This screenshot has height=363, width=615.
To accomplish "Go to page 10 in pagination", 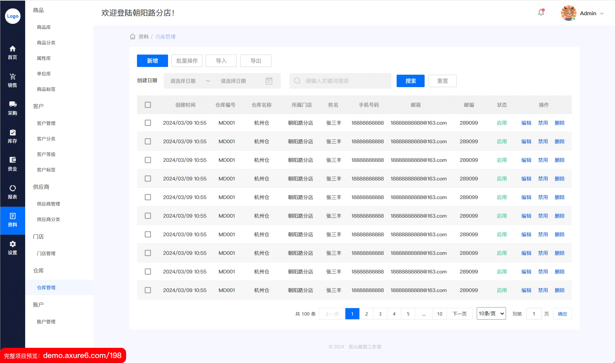I will click(440, 314).
